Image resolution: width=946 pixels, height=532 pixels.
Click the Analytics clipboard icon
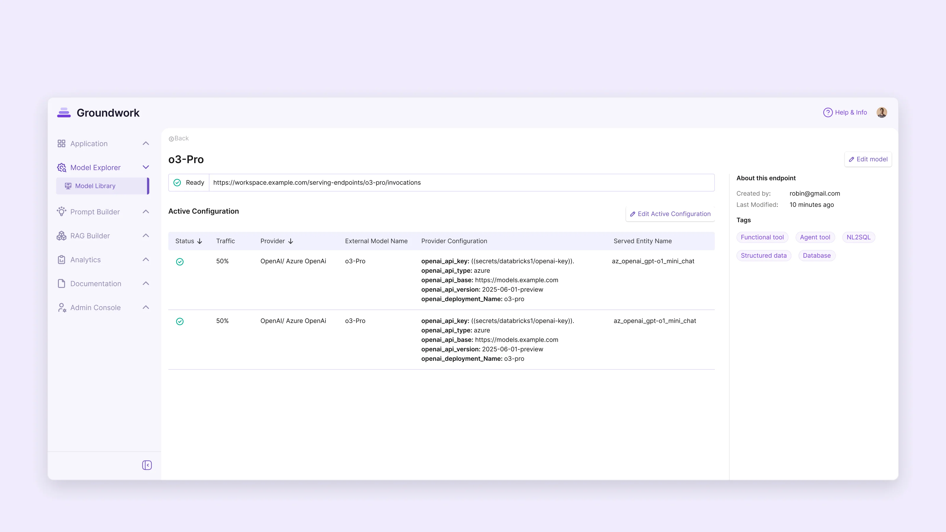(x=61, y=259)
